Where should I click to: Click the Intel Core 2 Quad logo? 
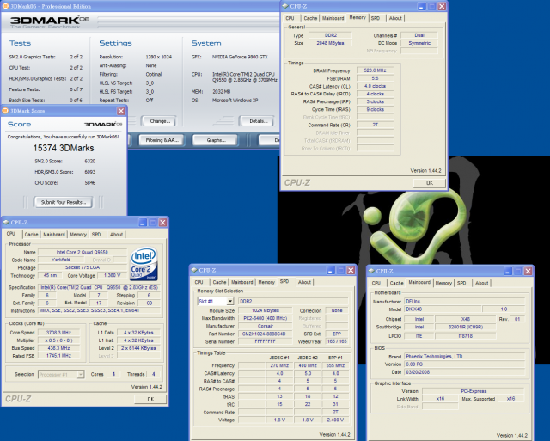[x=144, y=264]
